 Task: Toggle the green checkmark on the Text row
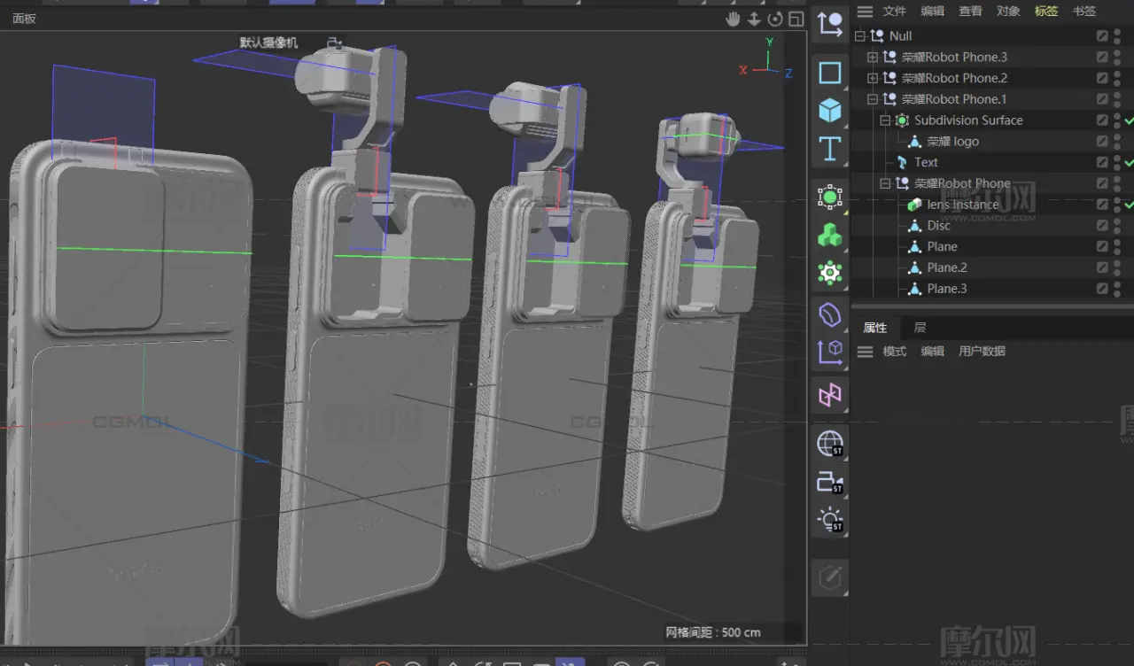tap(1129, 163)
